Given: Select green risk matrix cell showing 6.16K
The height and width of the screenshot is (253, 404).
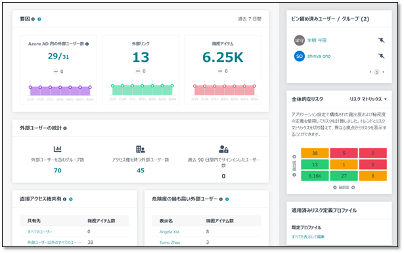Looking at the screenshot, I should click(x=315, y=176).
